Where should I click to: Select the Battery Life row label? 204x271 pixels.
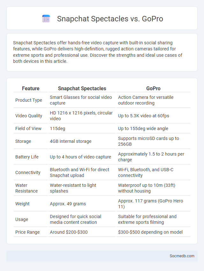point(27,157)
